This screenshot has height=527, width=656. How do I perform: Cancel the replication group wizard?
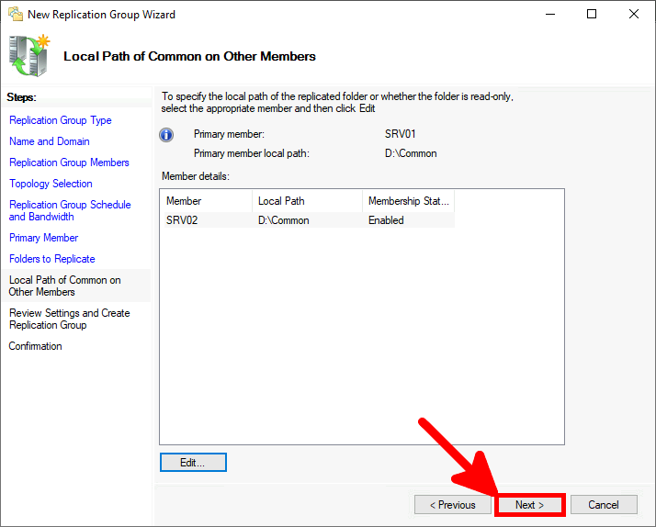coord(604,505)
